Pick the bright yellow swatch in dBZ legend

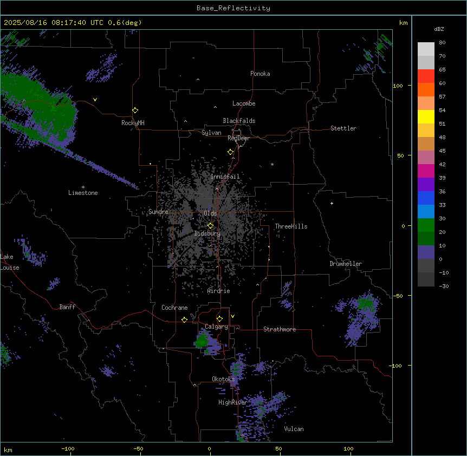point(426,116)
